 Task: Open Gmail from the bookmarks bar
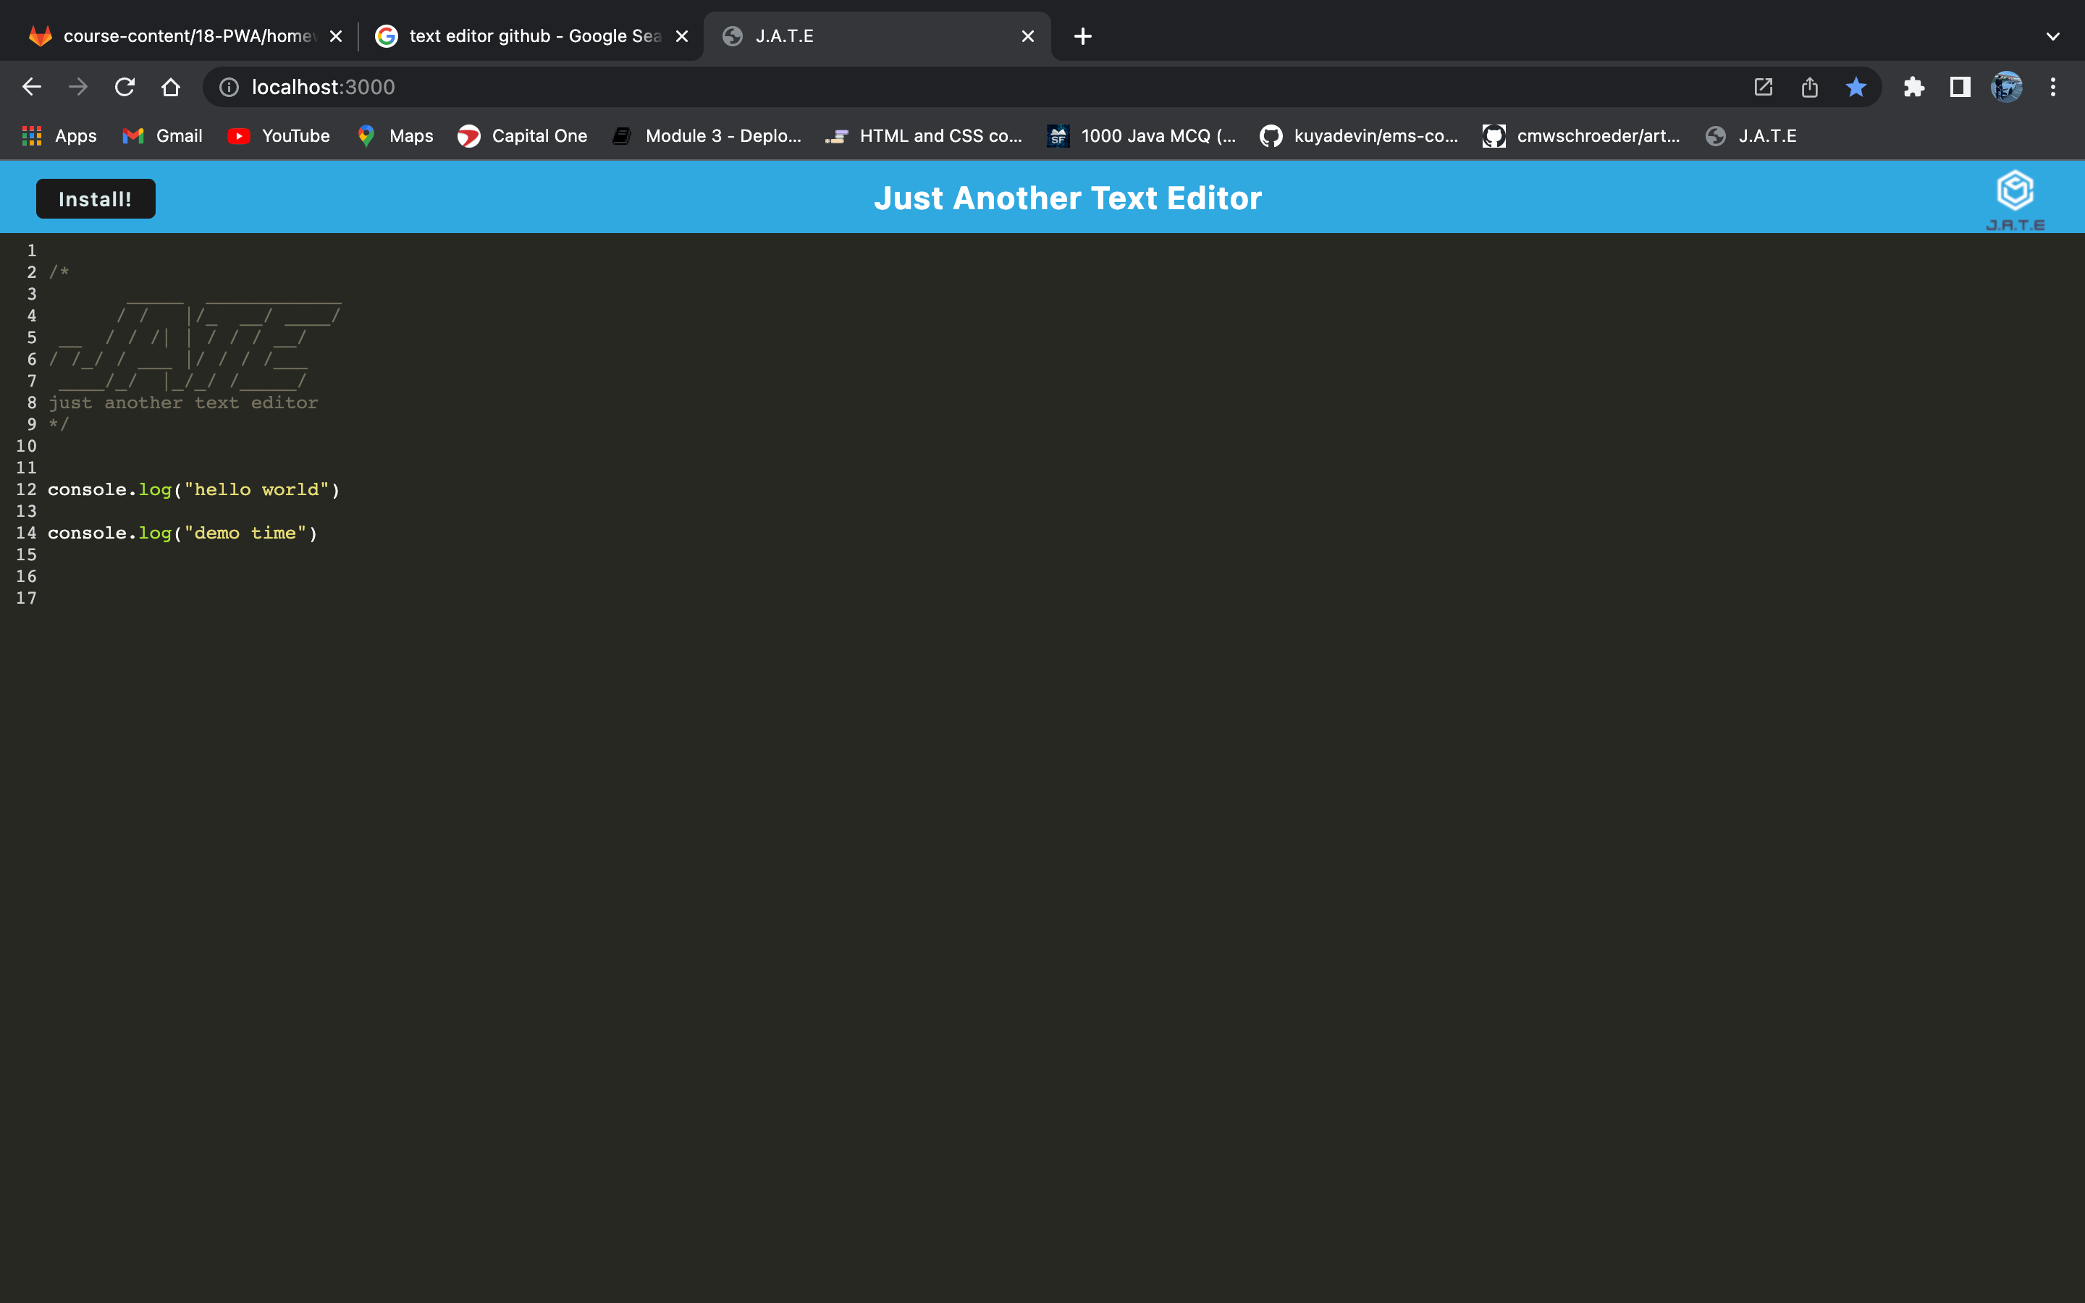coord(162,135)
